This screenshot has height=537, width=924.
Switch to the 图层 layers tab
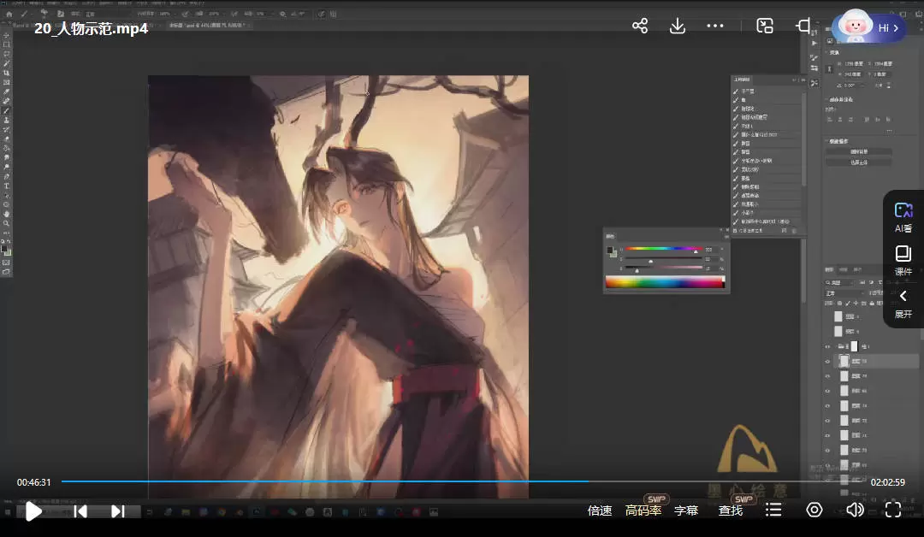pyautogui.click(x=830, y=269)
